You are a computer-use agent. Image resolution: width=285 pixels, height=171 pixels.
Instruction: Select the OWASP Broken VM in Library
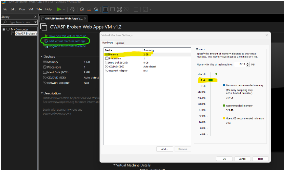point(26,33)
